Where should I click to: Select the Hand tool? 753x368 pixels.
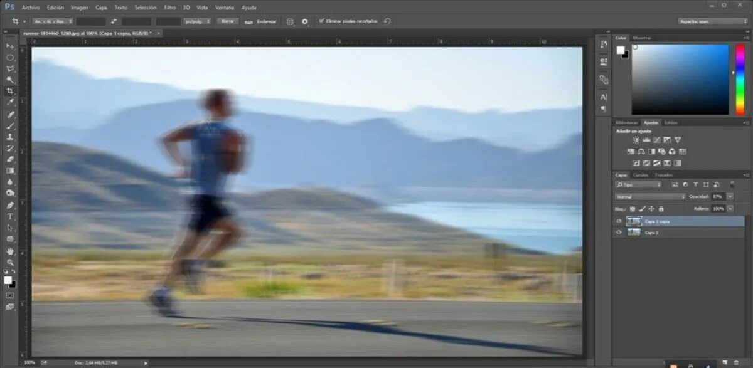point(10,251)
